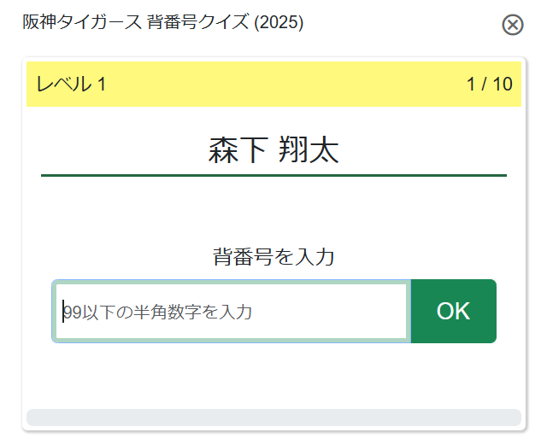The height and width of the screenshot is (444, 547).
Task: Click the yellow level header banner
Action: click(273, 85)
